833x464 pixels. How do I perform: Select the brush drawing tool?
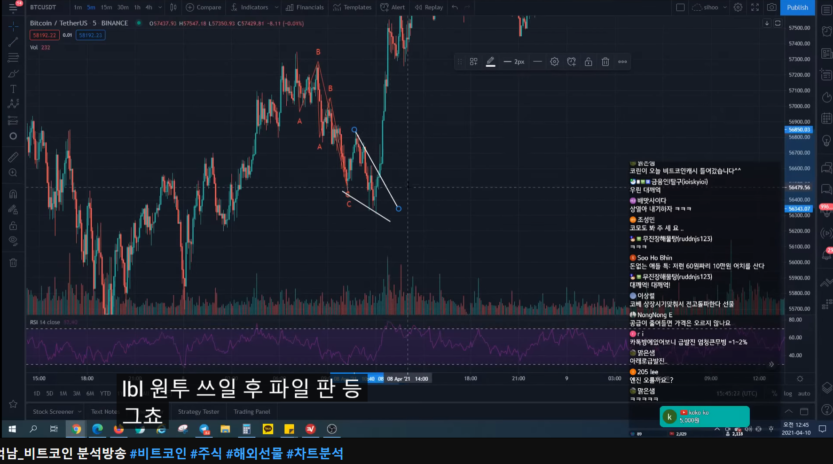pos(13,74)
